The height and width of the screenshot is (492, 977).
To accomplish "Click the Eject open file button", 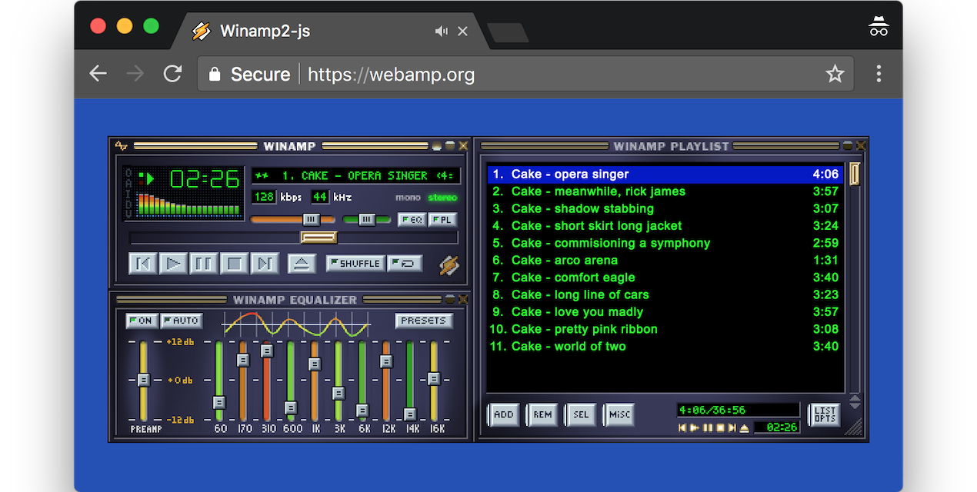I will point(302,264).
